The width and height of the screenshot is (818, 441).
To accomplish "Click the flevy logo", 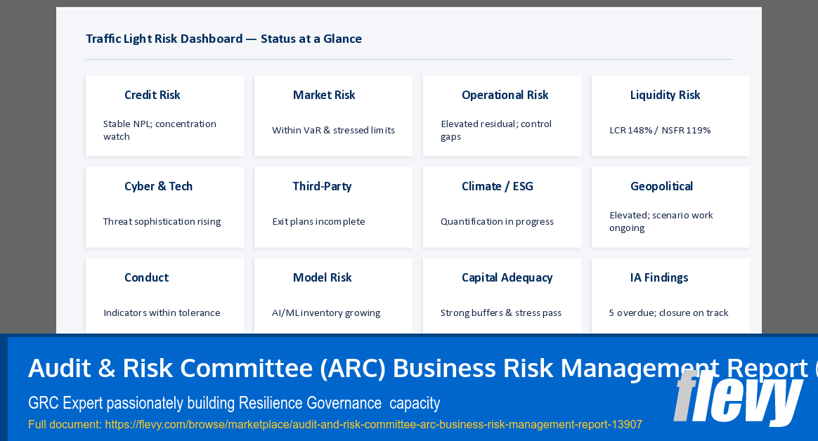I will click(x=738, y=397).
